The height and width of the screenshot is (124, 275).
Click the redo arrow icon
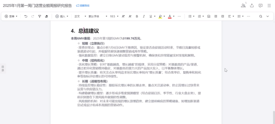(33, 16)
